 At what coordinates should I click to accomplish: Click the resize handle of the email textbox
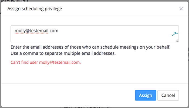pyautogui.click(x=177, y=40)
